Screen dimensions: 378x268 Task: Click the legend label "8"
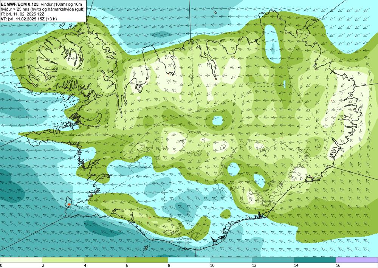pyautogui.click(x=169, y=265)
